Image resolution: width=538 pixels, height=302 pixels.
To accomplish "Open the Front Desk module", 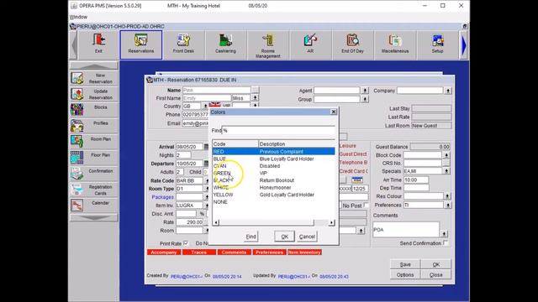I will coord(183,44).
